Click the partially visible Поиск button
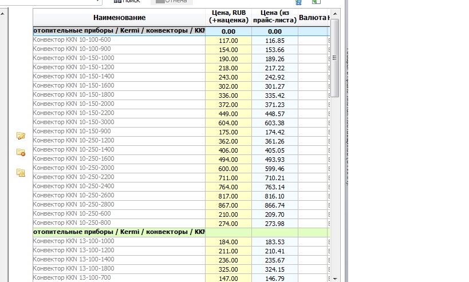 tap(128, 2)
